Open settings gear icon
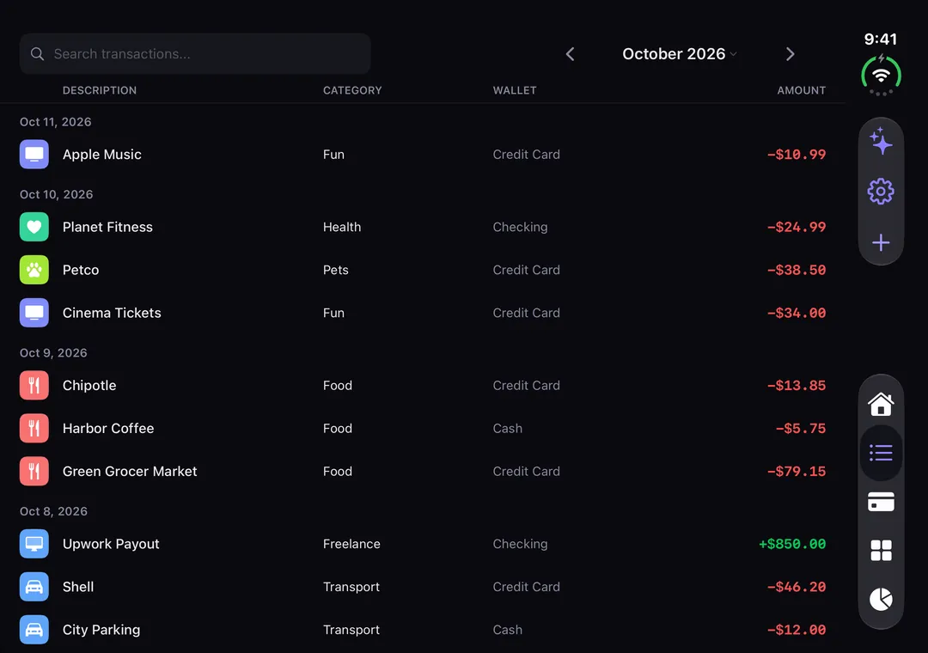Viewport: 928px width, 653px height. pos(881,192)
